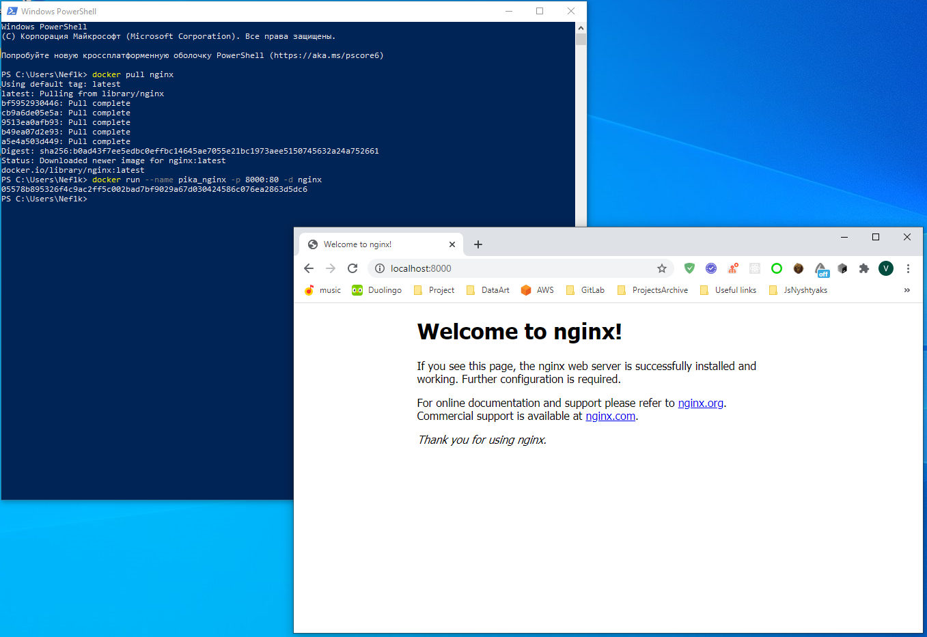Open the Duolingo bookmark
927x637 pixels.
coord(376,290)
